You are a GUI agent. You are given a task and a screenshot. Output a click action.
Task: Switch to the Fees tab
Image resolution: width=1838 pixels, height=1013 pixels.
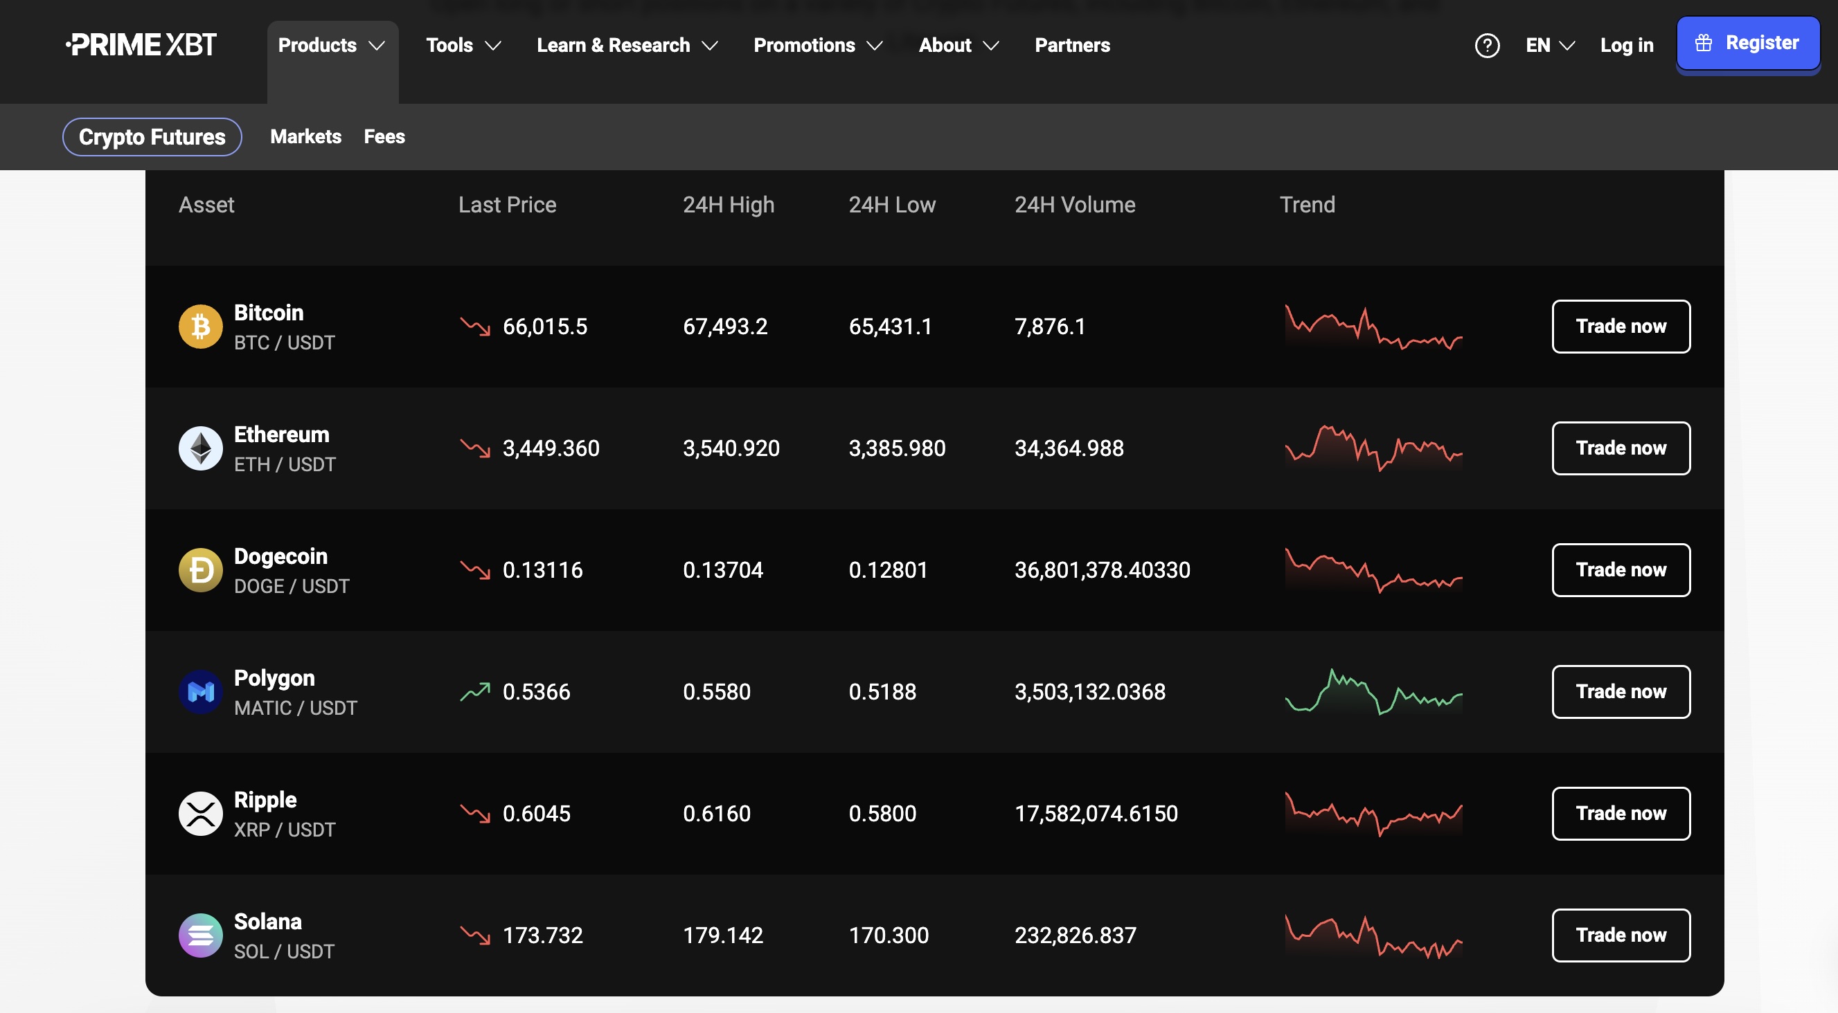(x=384, y=137)
